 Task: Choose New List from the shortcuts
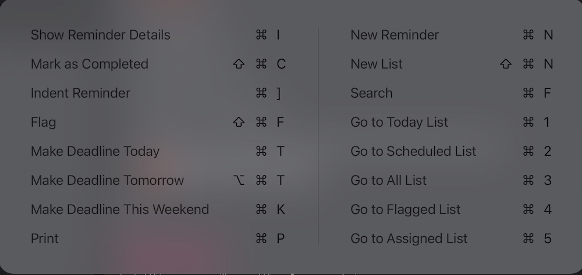(452, 64)
